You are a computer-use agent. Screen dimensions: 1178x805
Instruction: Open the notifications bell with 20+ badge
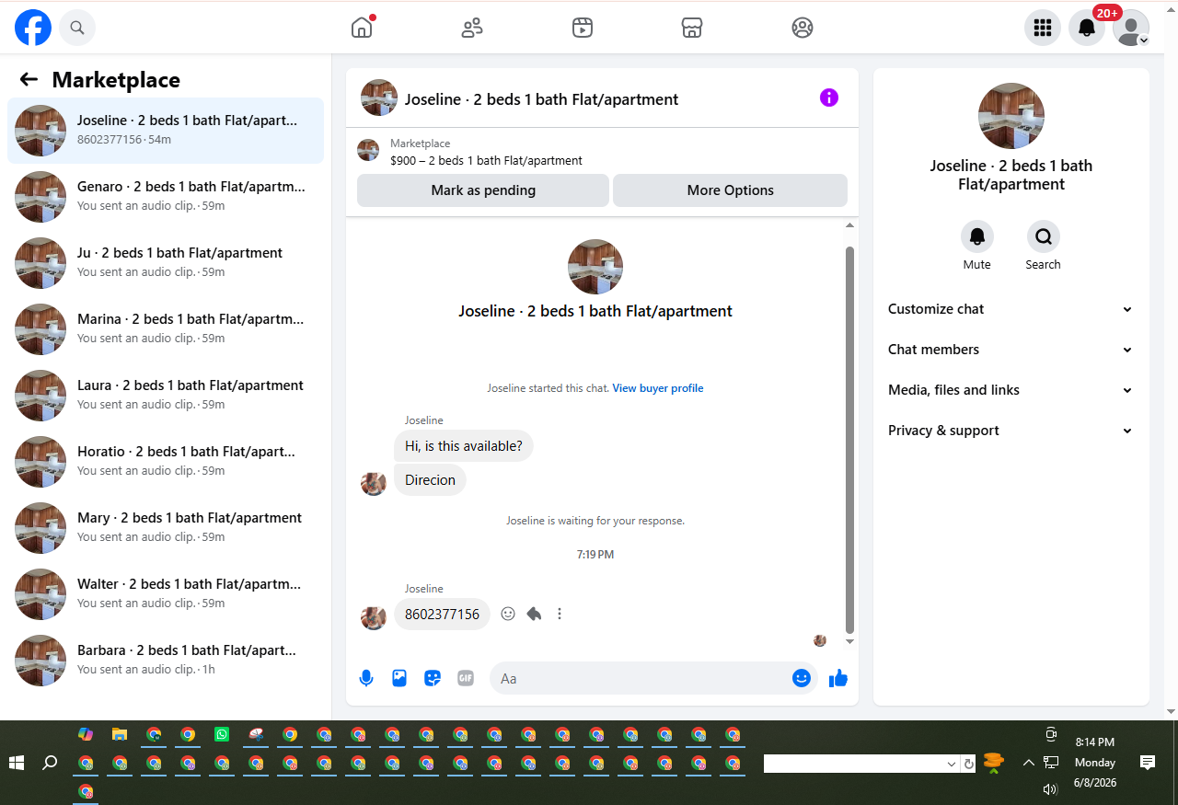pos(1087,28)
